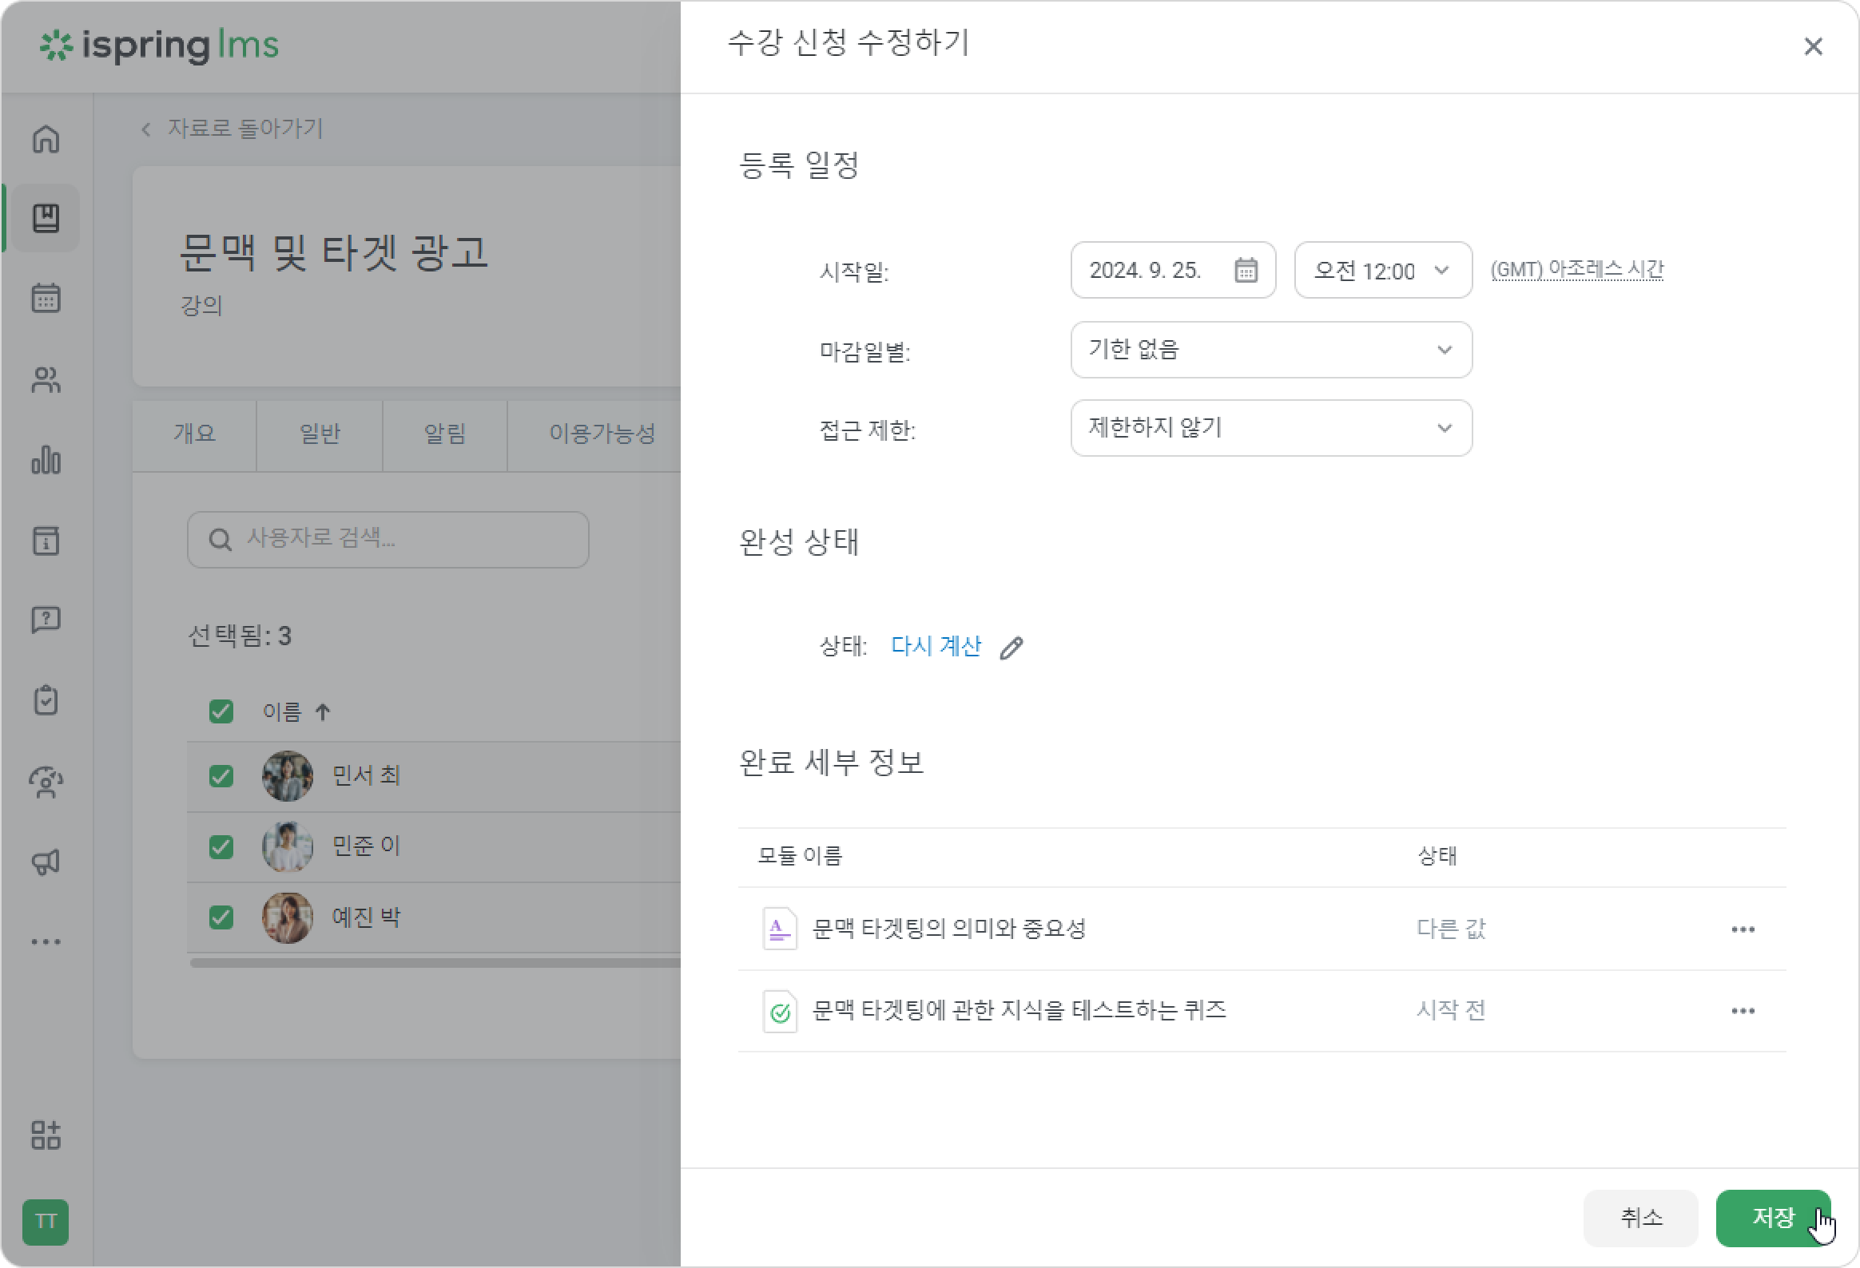Switch to the 개요 tab

pyautogui.click(x=194, y=434)
